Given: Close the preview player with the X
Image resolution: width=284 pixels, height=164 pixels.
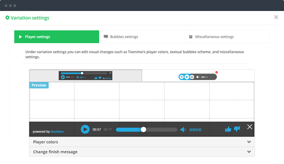Looking at the screenshot, I should pyautogui.click(x=250, y=127).
